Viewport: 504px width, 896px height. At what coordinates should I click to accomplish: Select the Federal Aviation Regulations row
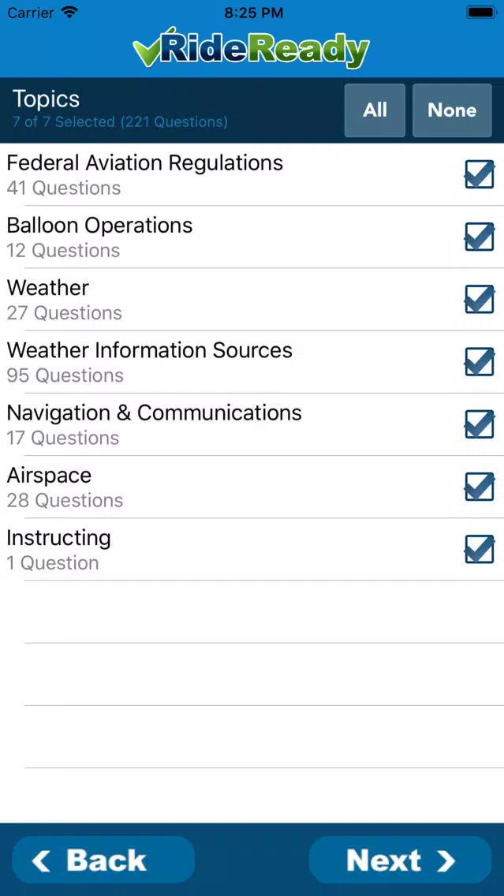(x=252, y=174)
